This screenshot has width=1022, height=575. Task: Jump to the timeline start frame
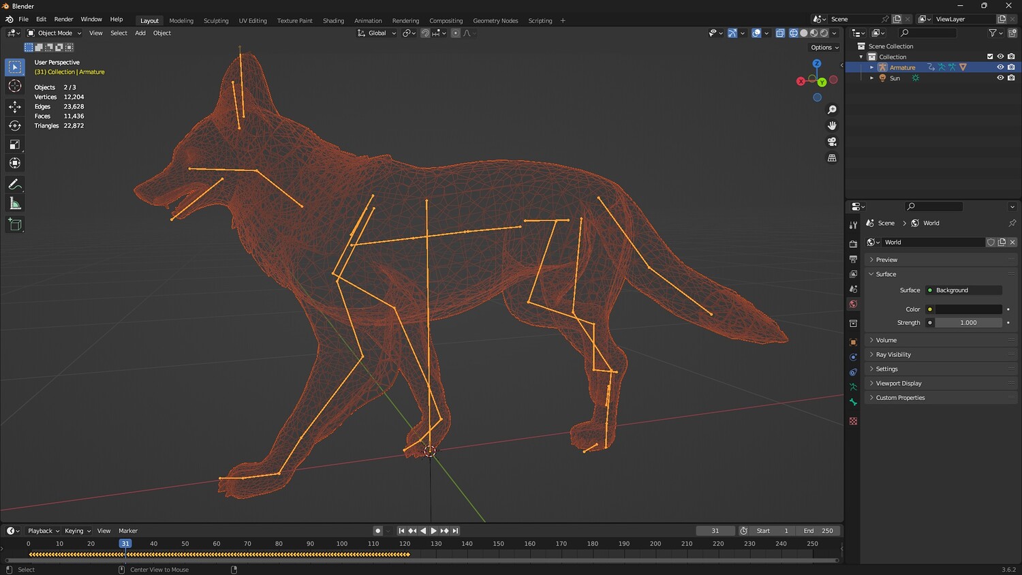pos(401,531)
